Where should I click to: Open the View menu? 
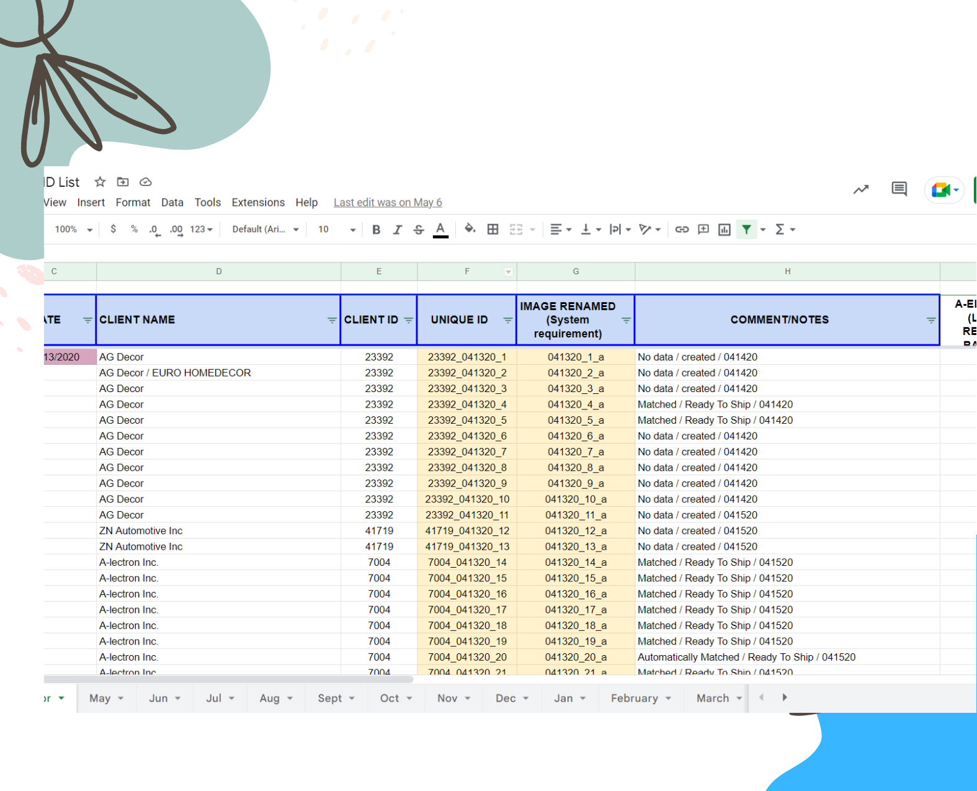(55, 202)
